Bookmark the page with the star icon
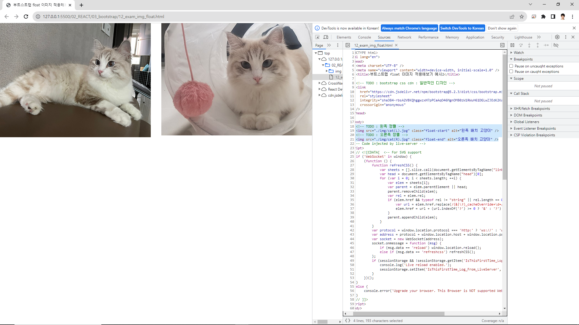Image resolution: width=579 pixels, height=325 pixels. 522,17
